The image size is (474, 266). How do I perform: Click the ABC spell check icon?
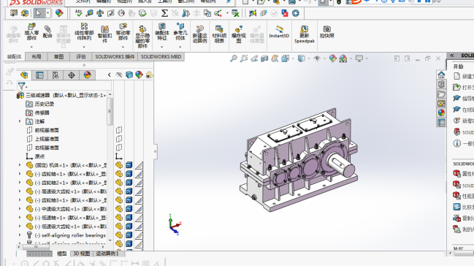click(x=79, y=13)
